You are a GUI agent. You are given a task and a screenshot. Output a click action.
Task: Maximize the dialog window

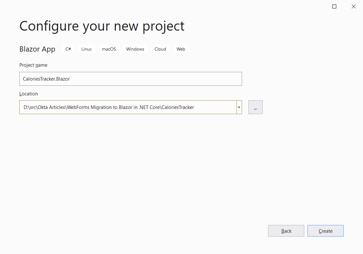334,6
